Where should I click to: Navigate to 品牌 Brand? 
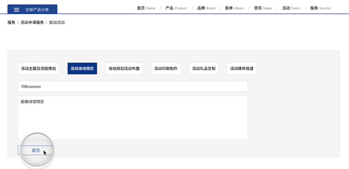coord(206,8)
